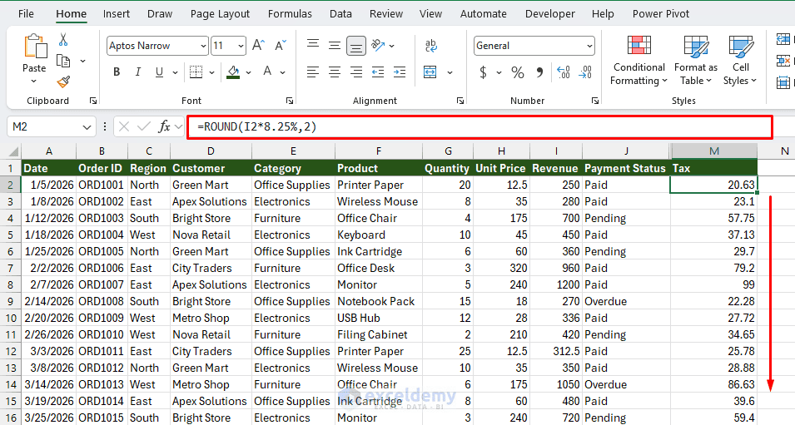Toggle Italic formatting

(138, 72)
